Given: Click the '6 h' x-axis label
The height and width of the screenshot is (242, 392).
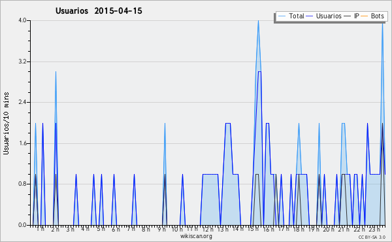Looking at the screenshot, I should (x=116, y=229).
